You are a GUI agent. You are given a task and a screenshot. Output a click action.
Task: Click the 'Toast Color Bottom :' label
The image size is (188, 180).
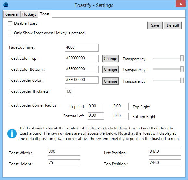point(27,69)
